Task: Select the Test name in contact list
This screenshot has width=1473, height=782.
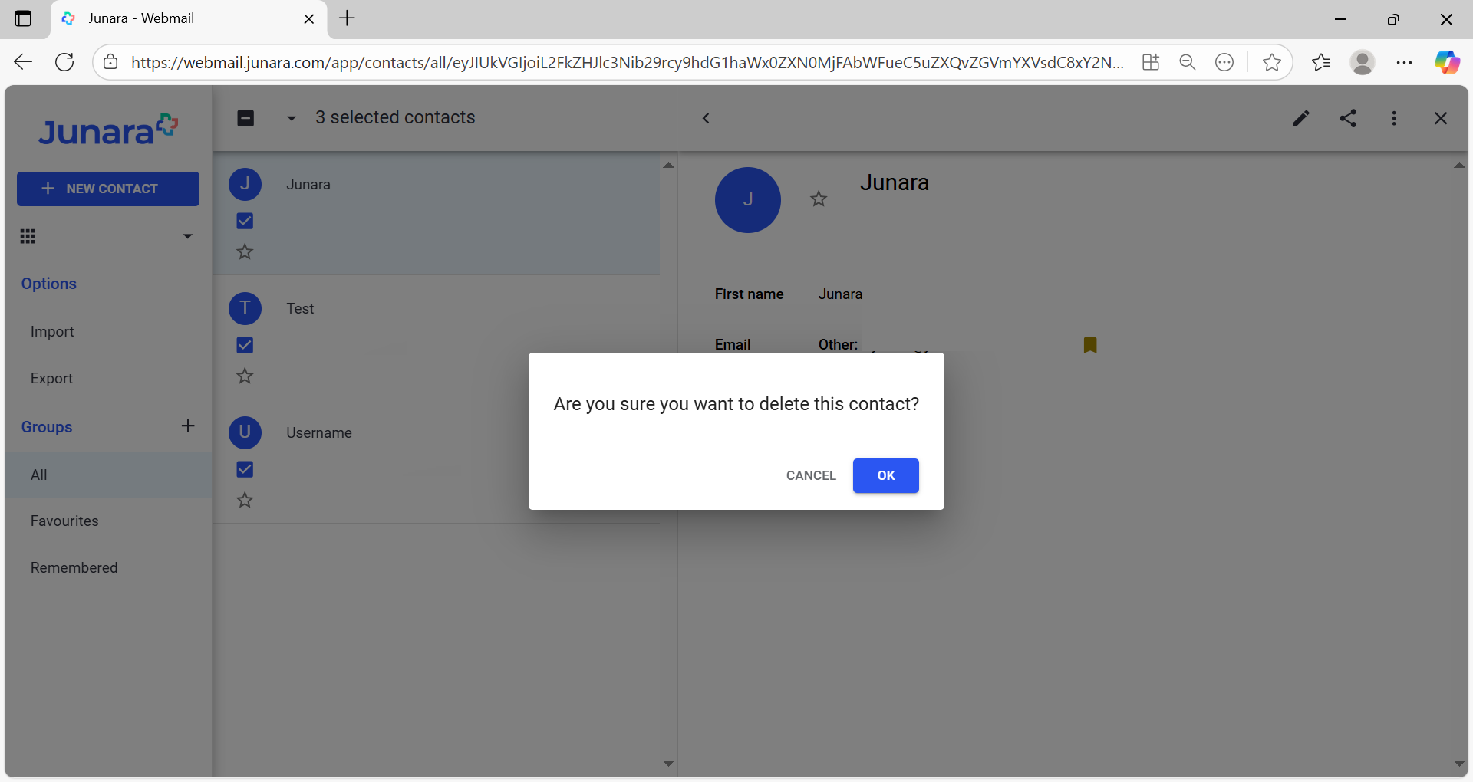Action: coord(300,309)
